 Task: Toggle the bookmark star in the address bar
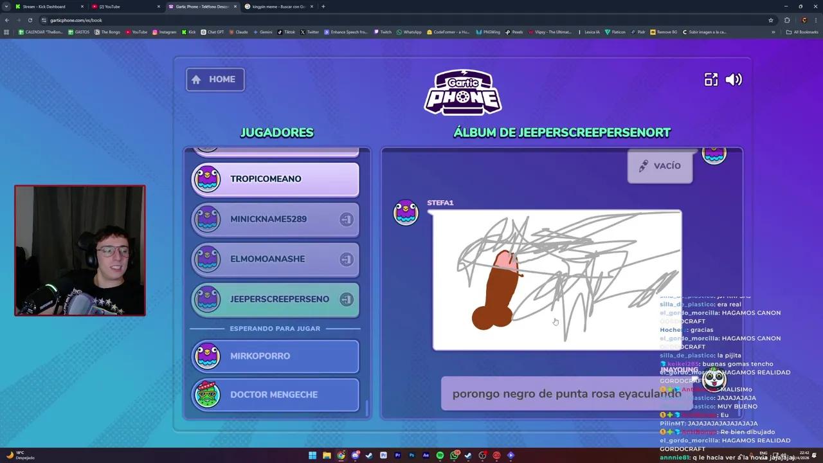pos(770,20)
